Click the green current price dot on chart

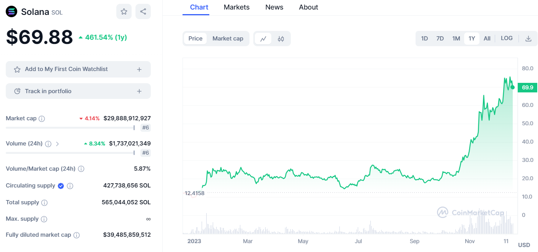click(x=513, y=87)
